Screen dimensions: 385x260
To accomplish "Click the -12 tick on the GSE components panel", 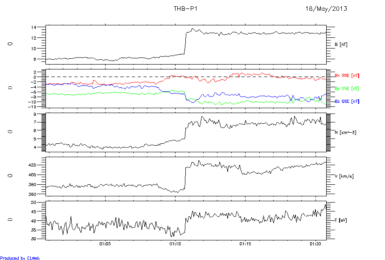I will pos(32,107).
